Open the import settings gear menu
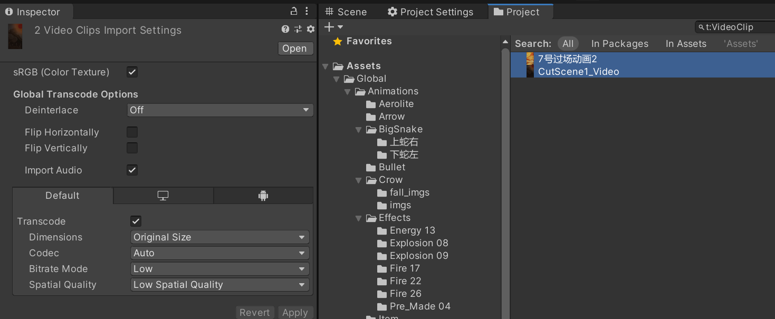775x319 pixels. (310, 30)
